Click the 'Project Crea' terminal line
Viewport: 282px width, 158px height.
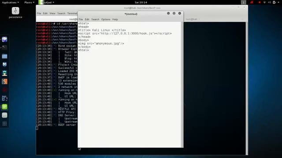[x=57, y=65]
